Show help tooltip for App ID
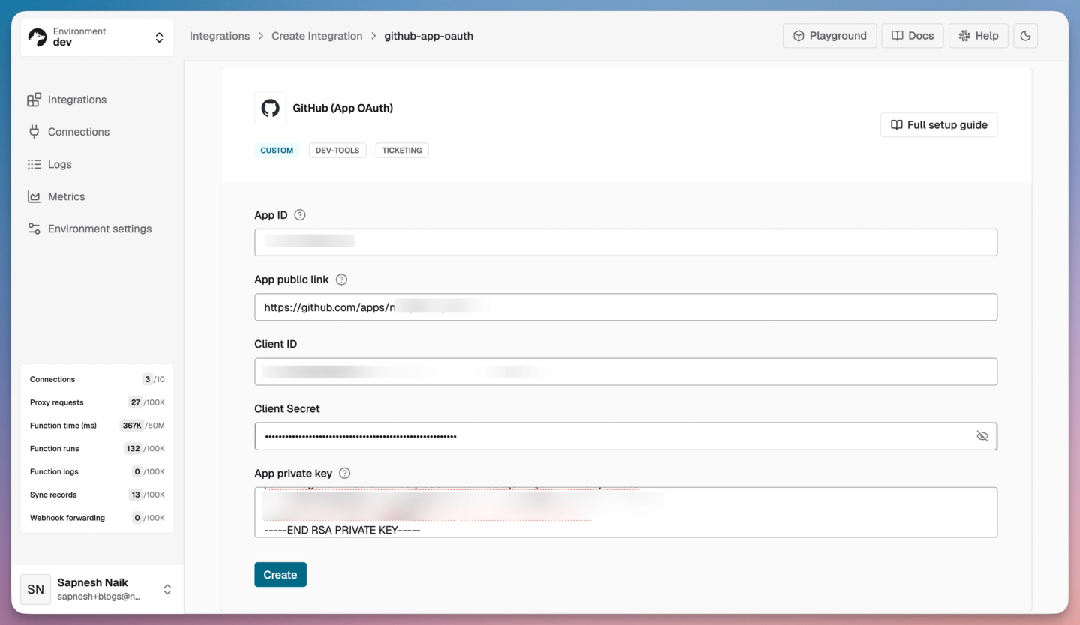Screen dimensions: 1080x625 point(300,215)
